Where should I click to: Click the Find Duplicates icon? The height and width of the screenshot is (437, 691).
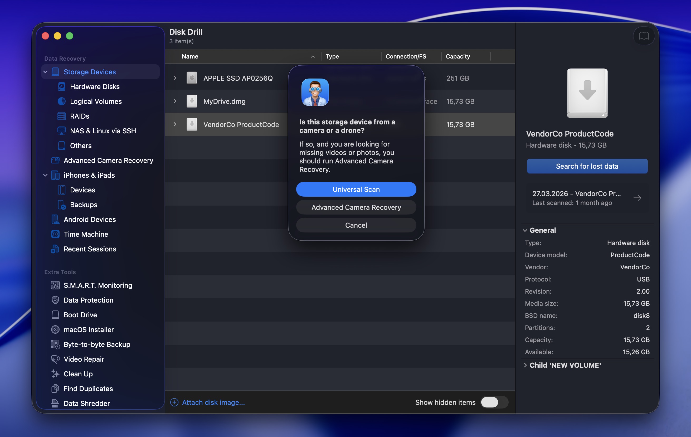pyautogui.click(x=55, y=389)
